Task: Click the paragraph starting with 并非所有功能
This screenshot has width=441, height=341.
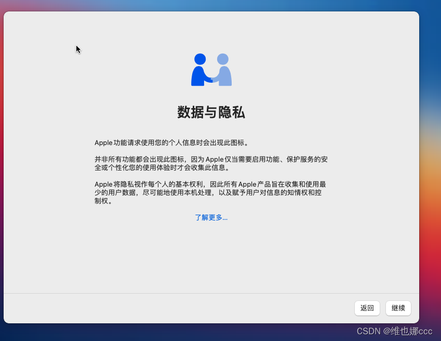Action: pos(211,163)
